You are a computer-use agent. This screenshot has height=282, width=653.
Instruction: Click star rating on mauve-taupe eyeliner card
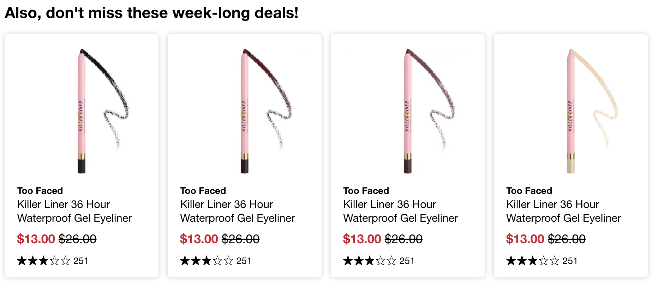tap(370, 261)
